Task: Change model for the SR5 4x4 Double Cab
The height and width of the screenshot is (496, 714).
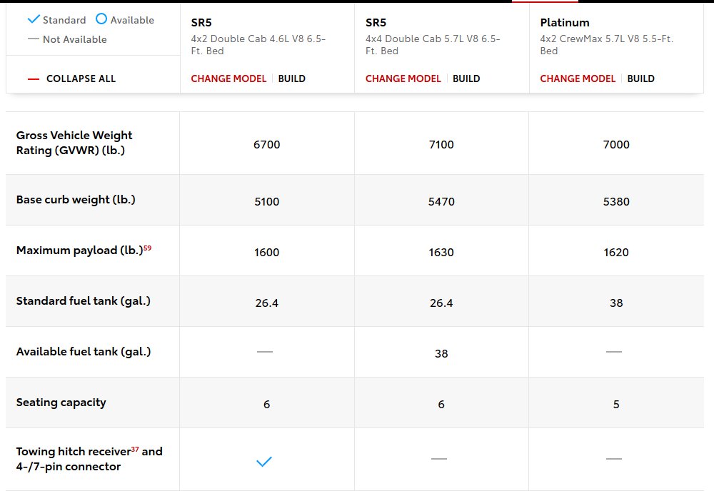Action: [x=403, y=79]
